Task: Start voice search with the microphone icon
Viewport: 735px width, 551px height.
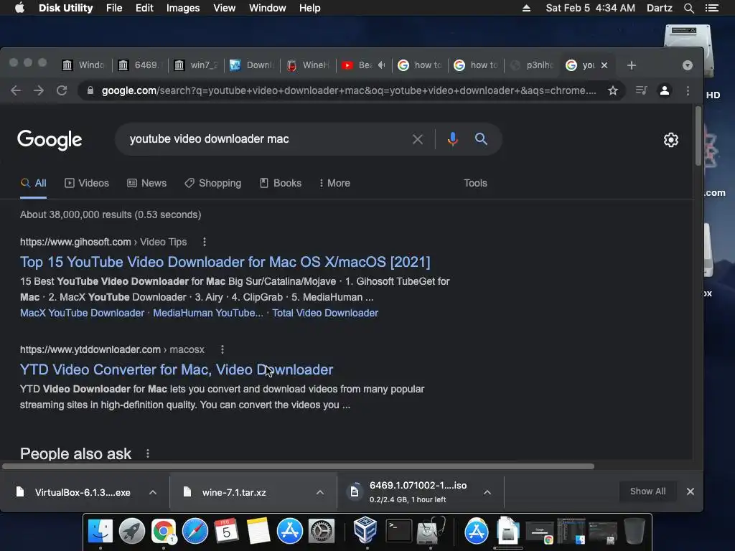Action: tap(452, 139)
